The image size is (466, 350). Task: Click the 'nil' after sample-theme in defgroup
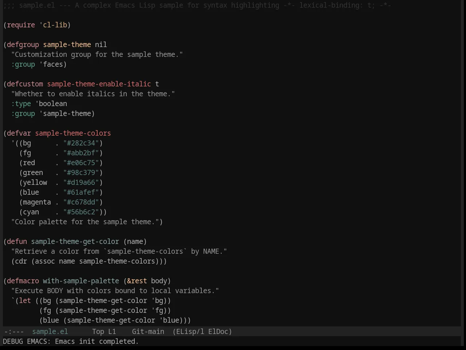101,44
